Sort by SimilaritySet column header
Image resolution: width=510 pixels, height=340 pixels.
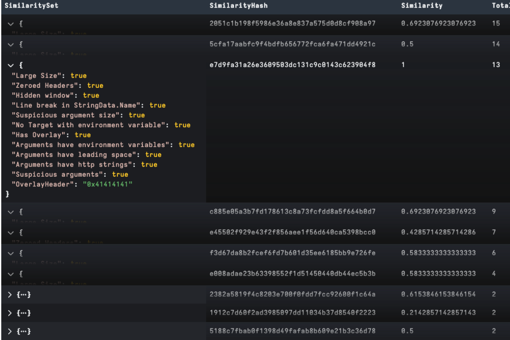31,6
